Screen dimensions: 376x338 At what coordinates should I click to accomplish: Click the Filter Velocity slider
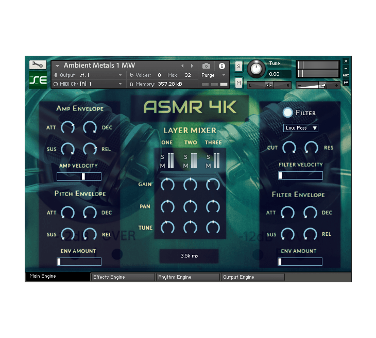tap(300, 175)
